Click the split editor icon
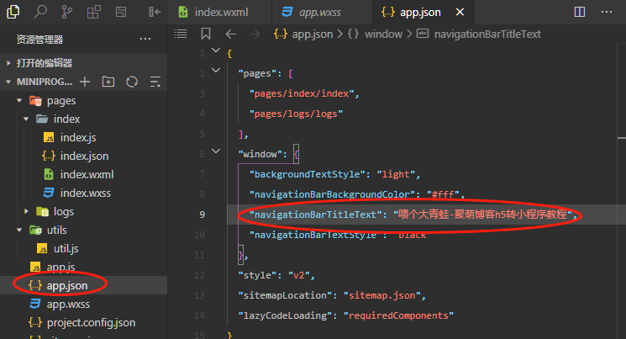Screen dimensions: 626x339 pyautogui.click(x=580, y=12)
